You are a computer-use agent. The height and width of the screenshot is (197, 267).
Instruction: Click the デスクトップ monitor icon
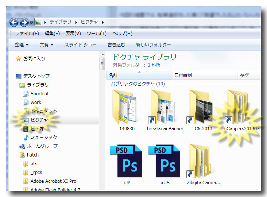pyautogui.click(x=19, y=76)
